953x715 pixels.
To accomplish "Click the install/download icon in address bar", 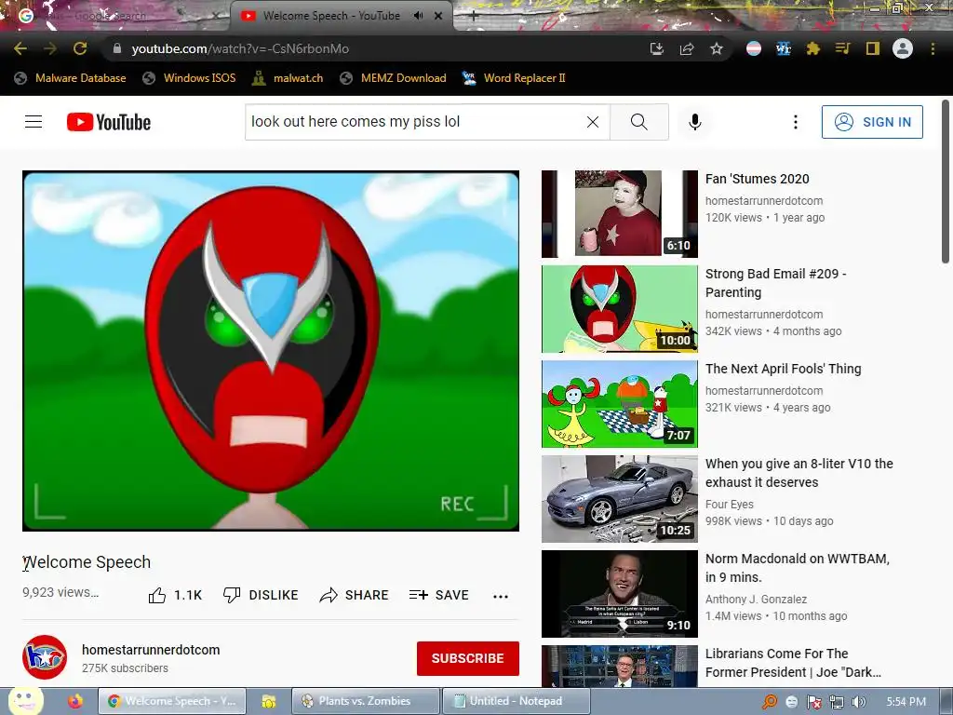I will pos(656,48).
